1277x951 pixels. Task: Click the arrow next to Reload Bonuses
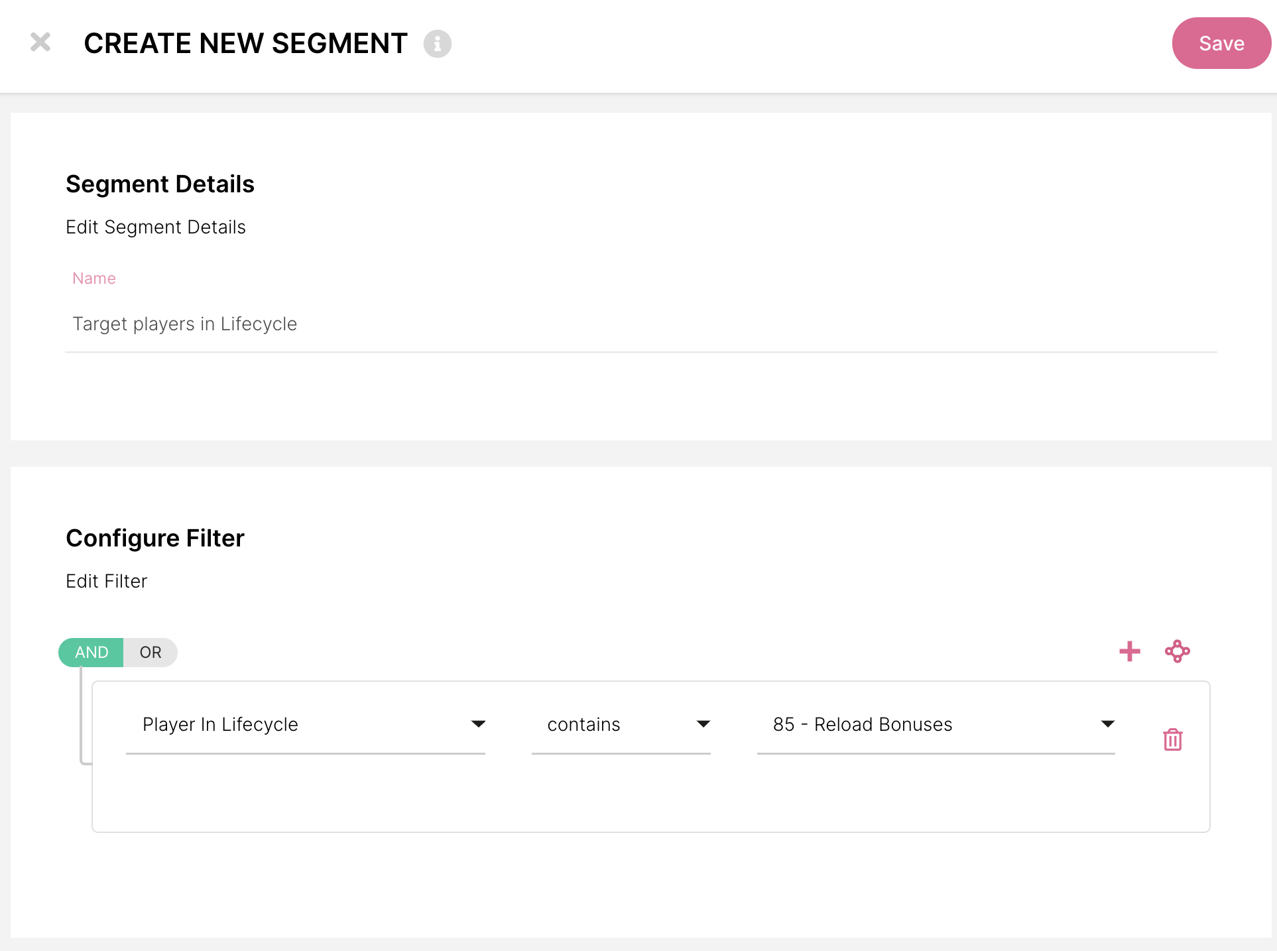pyautogui.click(x=1107, y=724)
